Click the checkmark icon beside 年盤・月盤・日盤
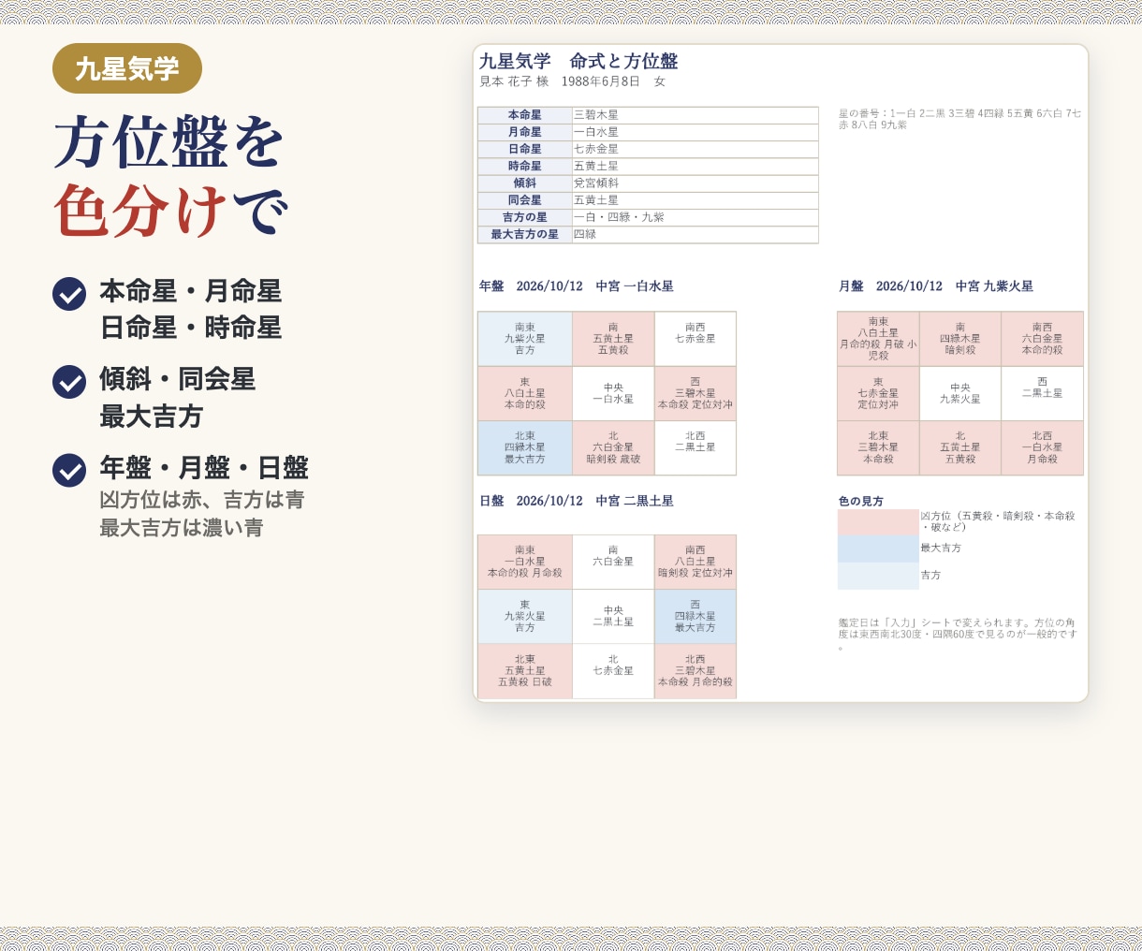The width and height of the screenshot is (1142, 951). 69,471
